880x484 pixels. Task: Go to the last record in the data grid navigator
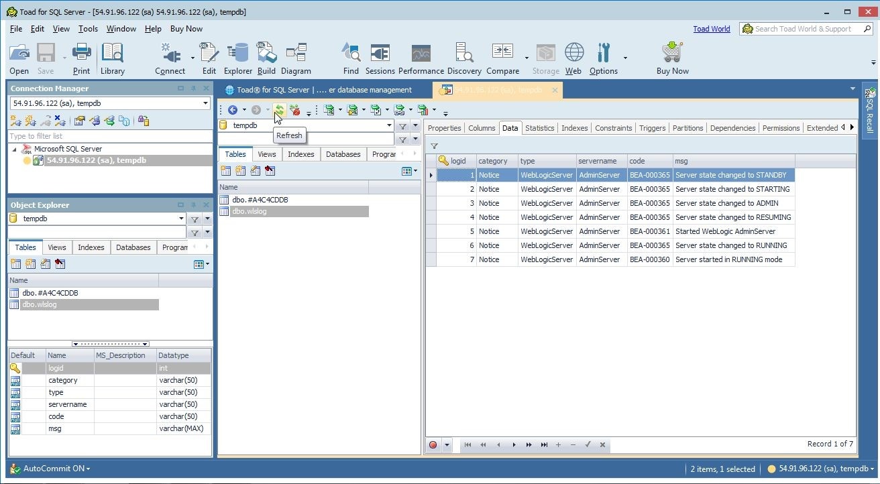coord(544,444)
